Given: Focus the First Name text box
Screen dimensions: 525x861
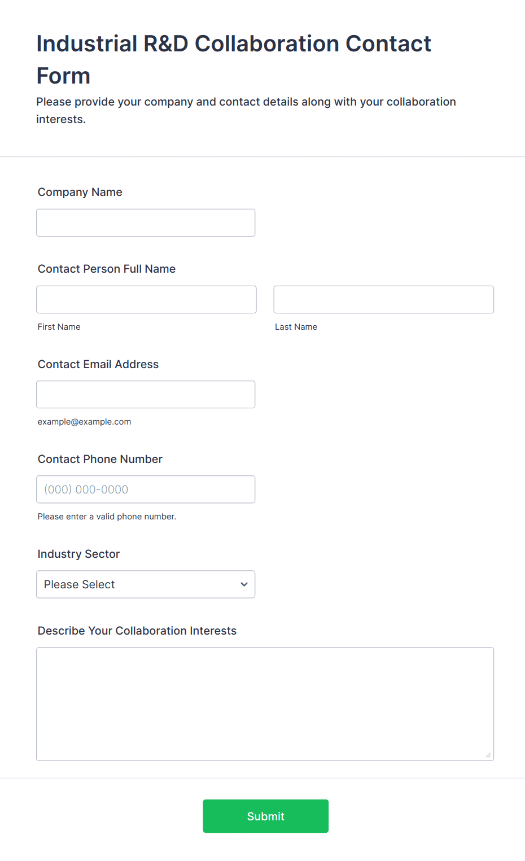Looking at the screenshot, I should click(x=146, y=300).
